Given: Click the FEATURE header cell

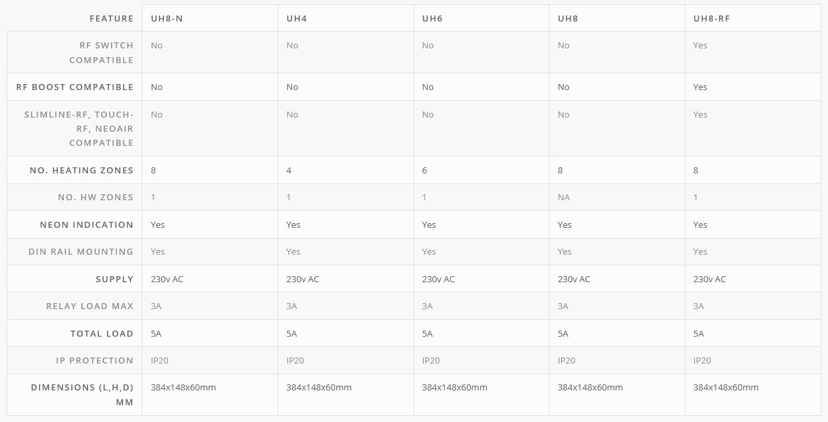Looking at the screenshot, I should [x=111, y=18].
